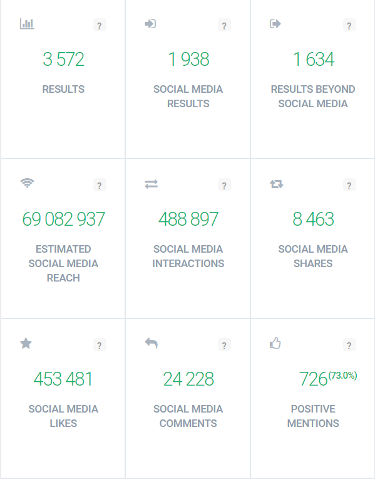Click the interactions exchange arrows icon

point(152,184)
